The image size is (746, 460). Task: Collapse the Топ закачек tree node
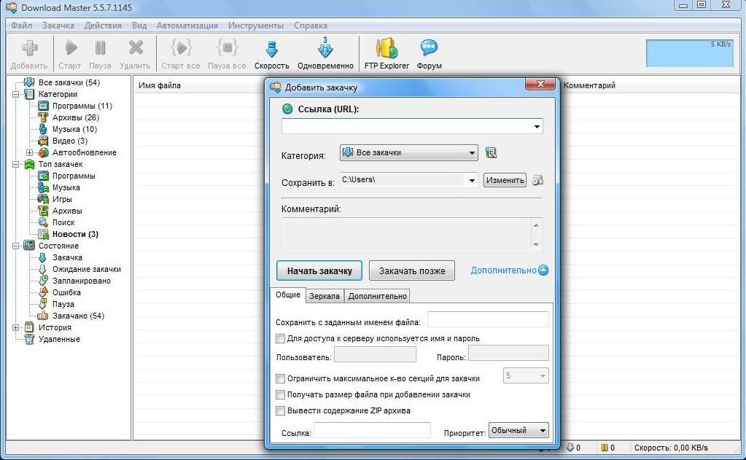click(x=16, y=164)
